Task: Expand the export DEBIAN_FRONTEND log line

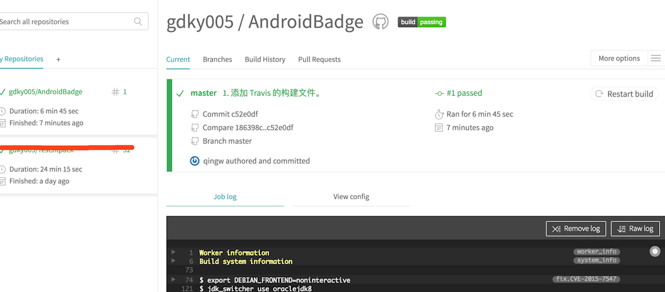Action: coord(173,280)
